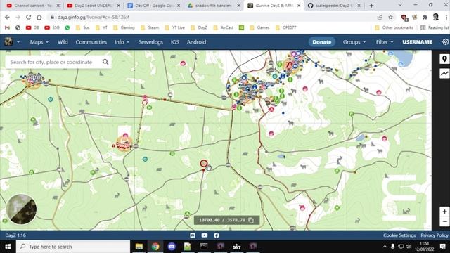Click the address bar URL

coord(94,17)
